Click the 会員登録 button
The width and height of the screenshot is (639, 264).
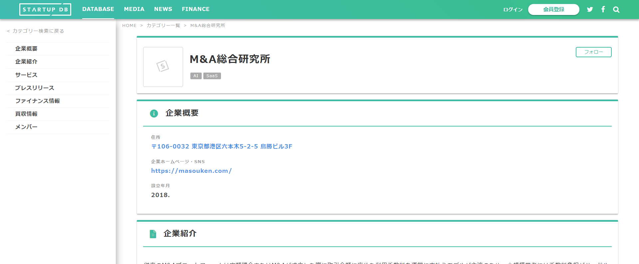point(554,9)
